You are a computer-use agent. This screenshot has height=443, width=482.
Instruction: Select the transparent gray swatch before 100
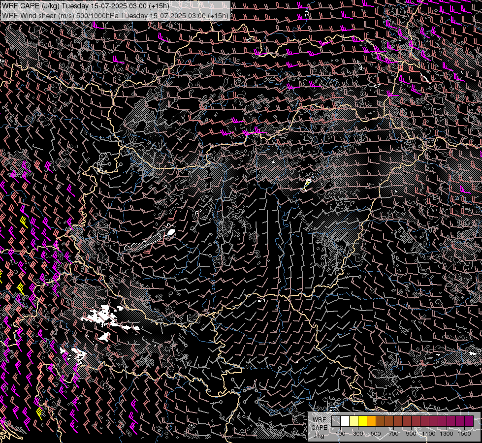[336, 421]
